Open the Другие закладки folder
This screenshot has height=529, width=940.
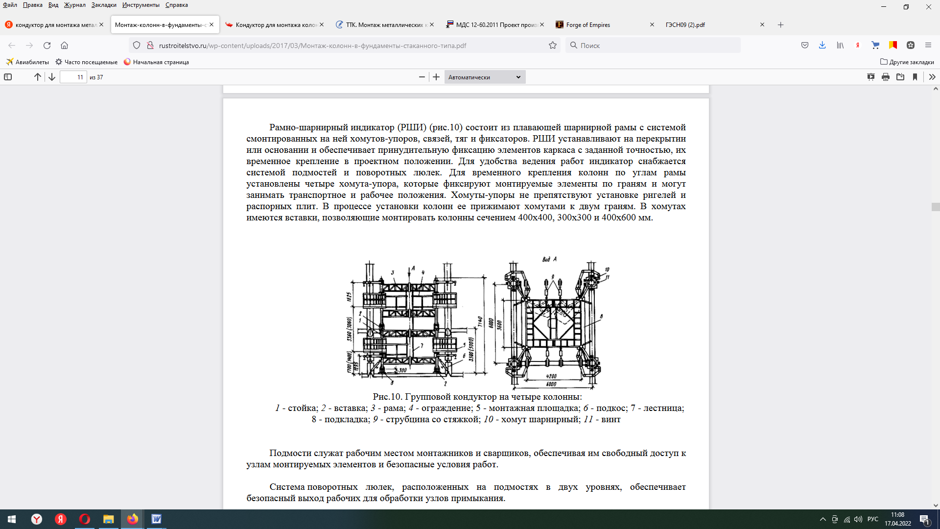pos(907,62)
